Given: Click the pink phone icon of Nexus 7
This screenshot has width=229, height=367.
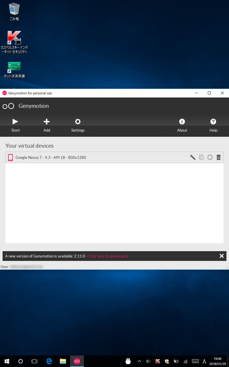Looking at the screenshot, I should [11, 157].
